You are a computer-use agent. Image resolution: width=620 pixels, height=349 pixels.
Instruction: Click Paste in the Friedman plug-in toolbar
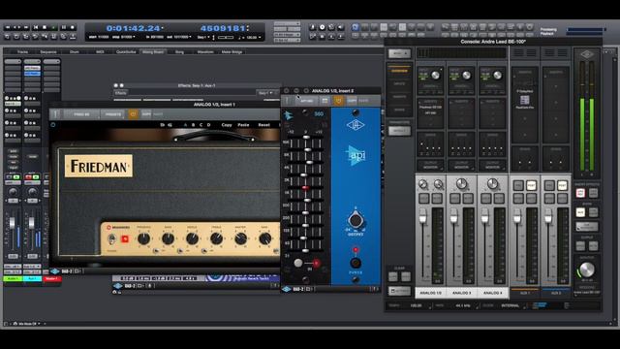click(x=243, y=125)
